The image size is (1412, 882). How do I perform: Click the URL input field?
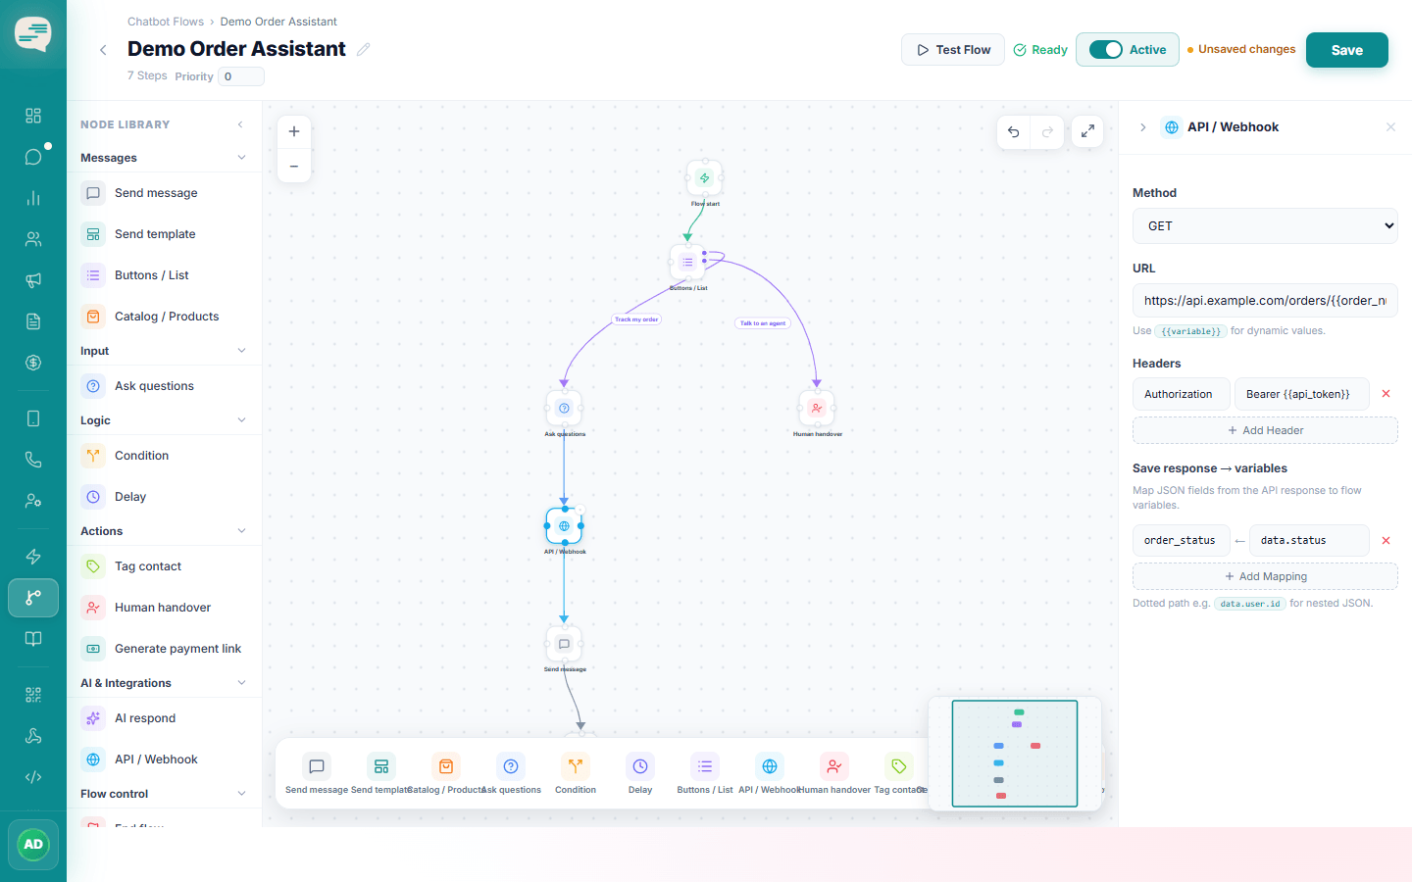1265,301
